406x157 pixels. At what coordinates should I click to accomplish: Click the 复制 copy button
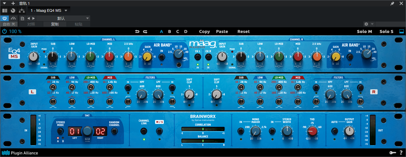[55, 24]
